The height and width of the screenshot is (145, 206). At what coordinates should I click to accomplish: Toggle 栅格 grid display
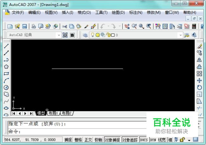(x=78, y=140)
